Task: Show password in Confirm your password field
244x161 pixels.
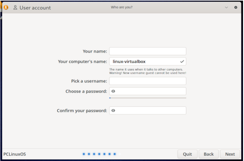Action: click(x=113, y=110)
